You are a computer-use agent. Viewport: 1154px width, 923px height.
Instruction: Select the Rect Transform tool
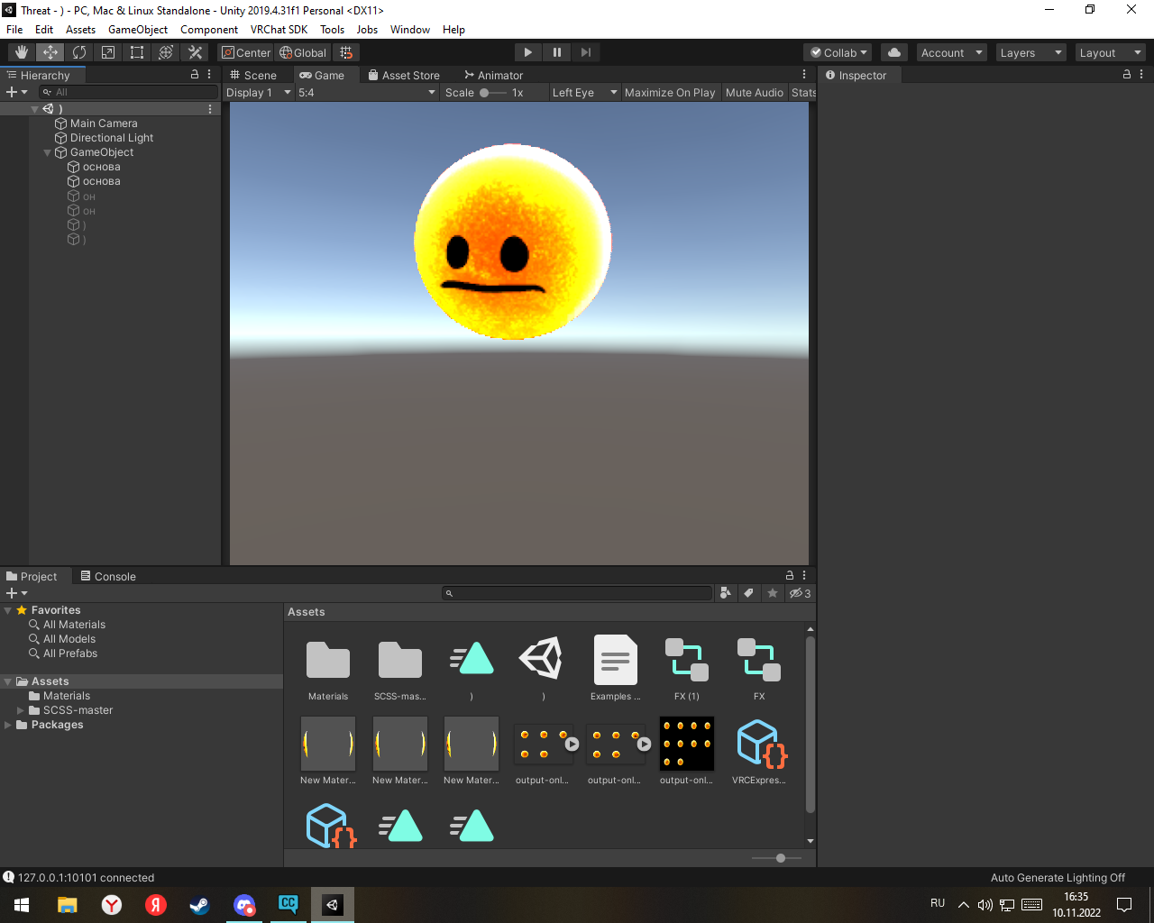point(137,52)
